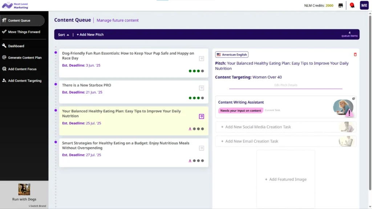The width and height of the screenshot is (372, 209).
Task: Open the American English language selector
Action: (x=232, y=54)
